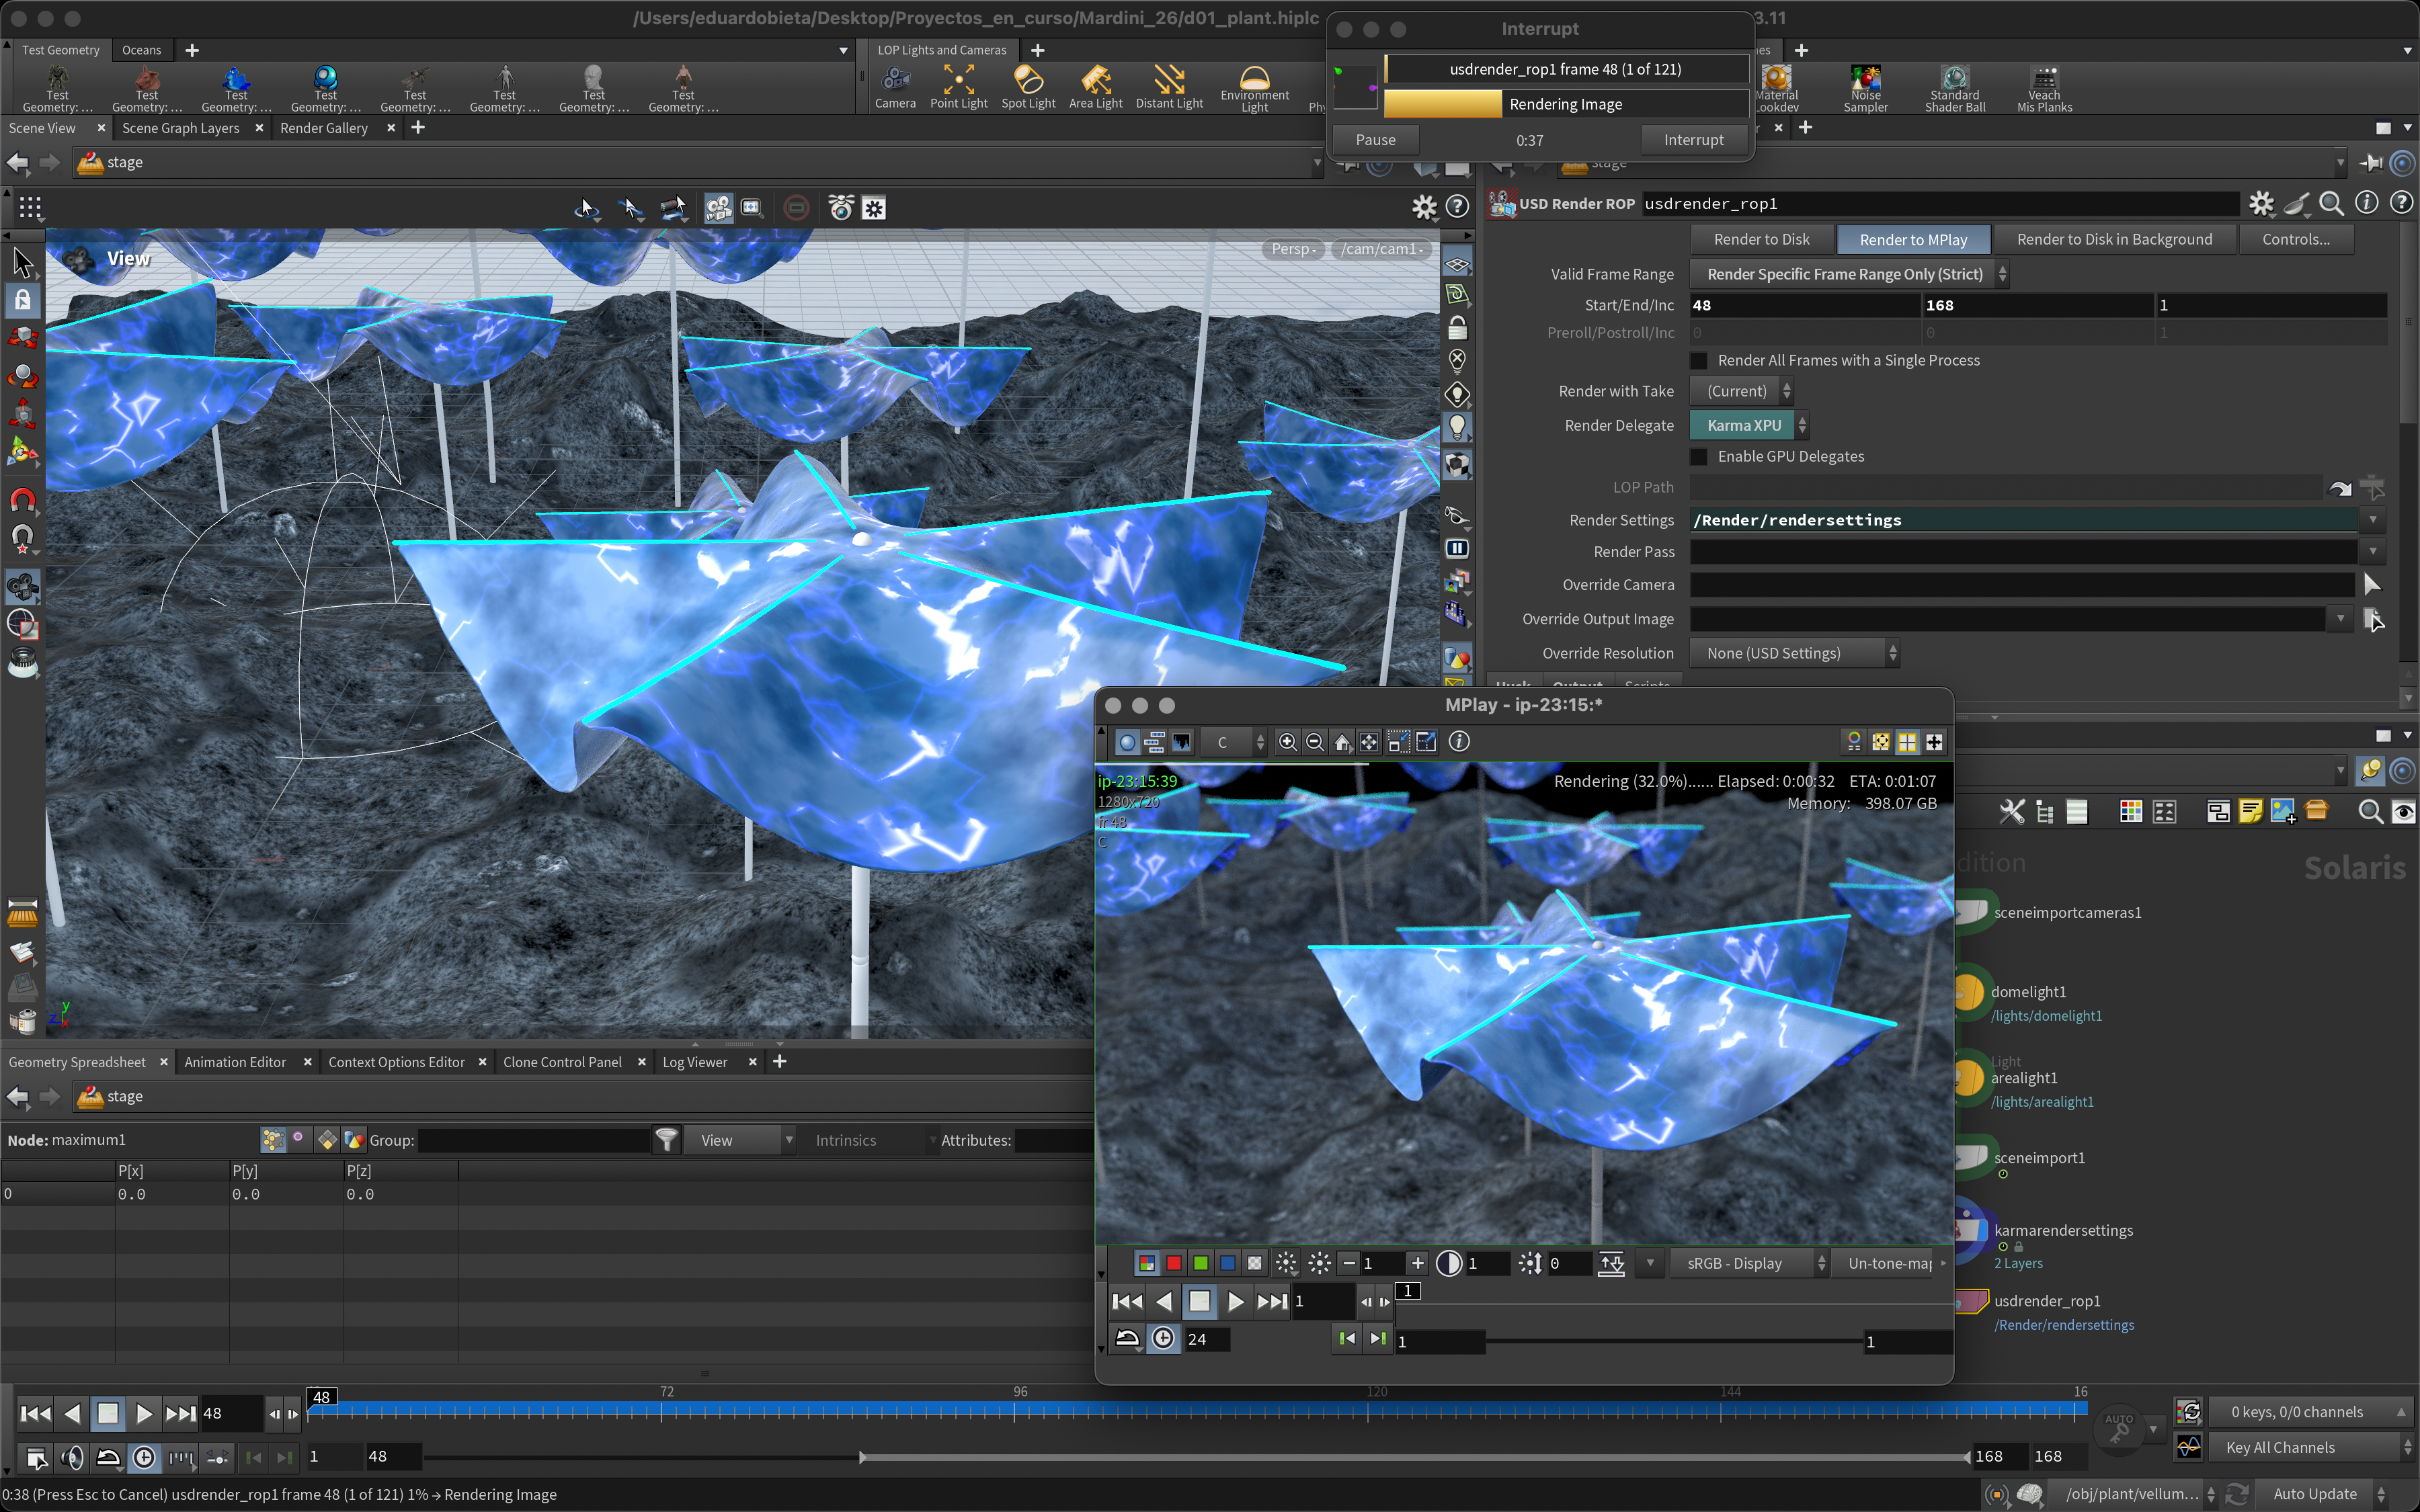The height and width of the screenshot is (1512, 2420).
Task: Click the Spot Light shelf icon
Action: pyautogui.click(x=1028, y=86)
